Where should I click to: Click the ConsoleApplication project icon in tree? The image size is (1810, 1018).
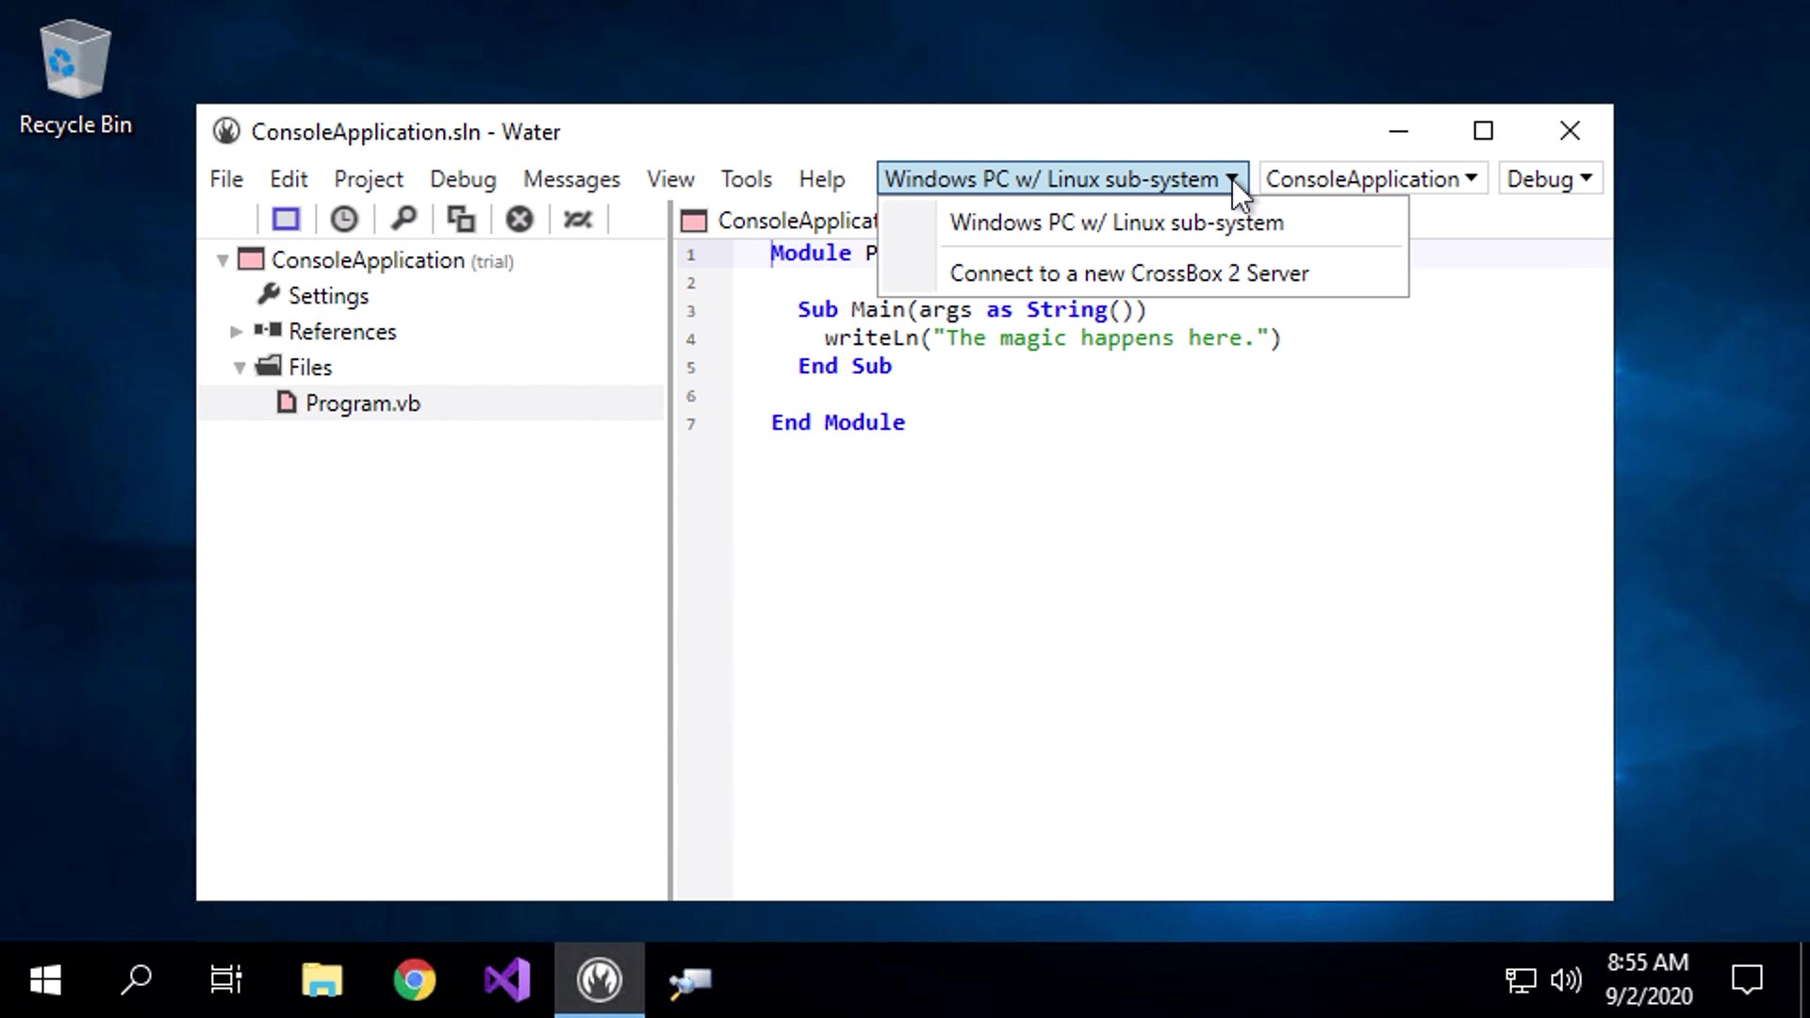point(251,259)
